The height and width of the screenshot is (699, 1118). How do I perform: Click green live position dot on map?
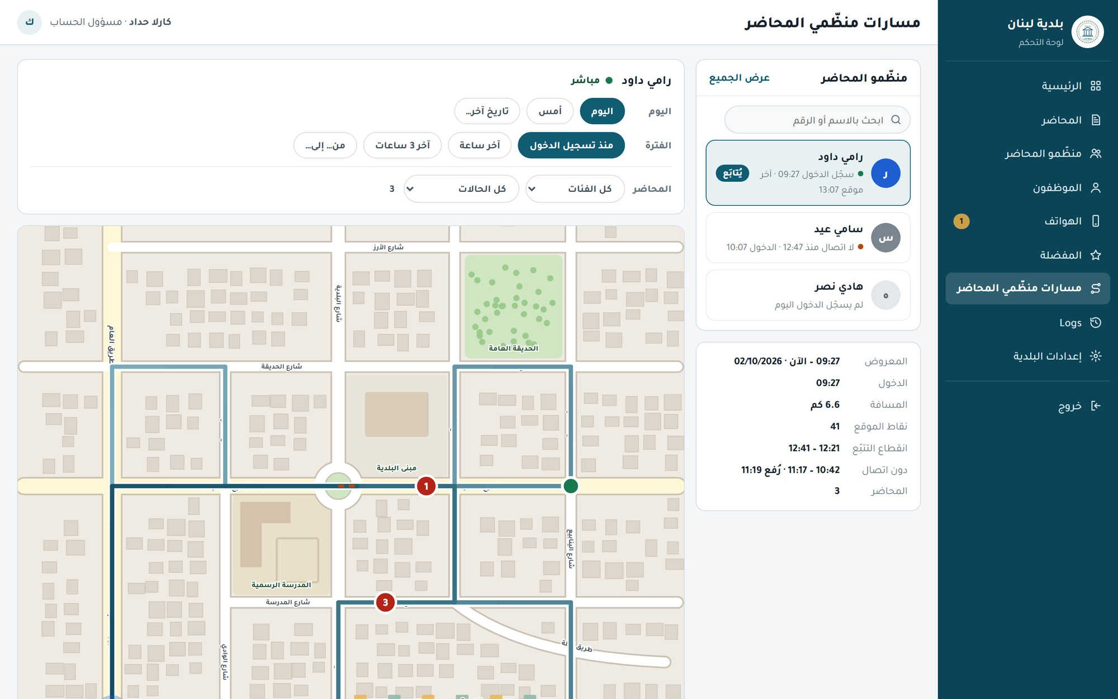570,486
